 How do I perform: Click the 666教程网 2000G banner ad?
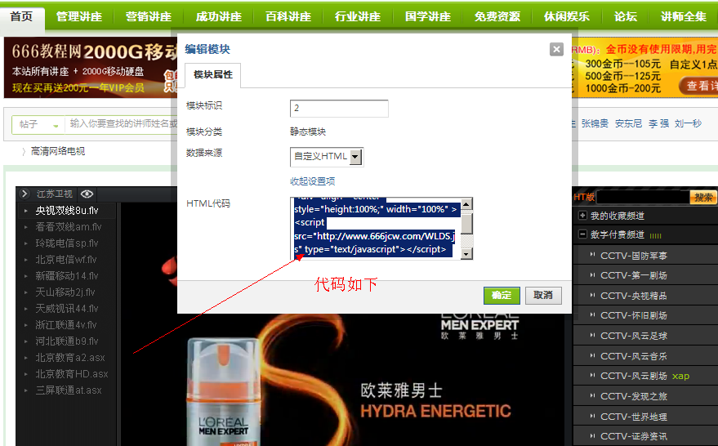pyautogui.click(x=91, y=68)
